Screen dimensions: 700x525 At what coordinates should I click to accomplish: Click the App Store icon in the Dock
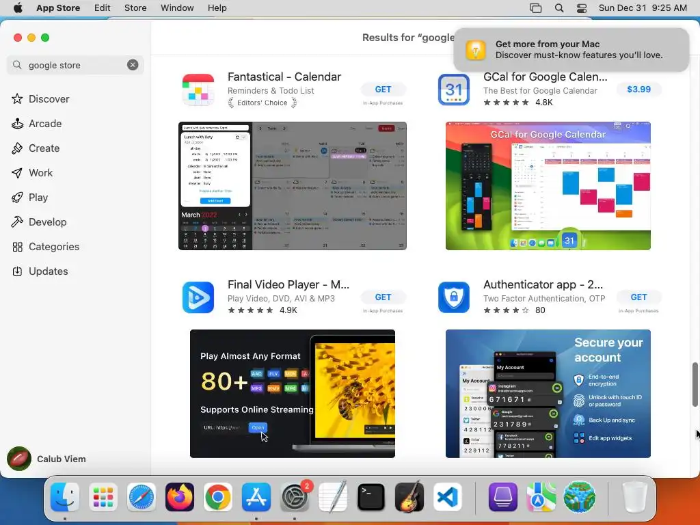click(x=256, y=497)
